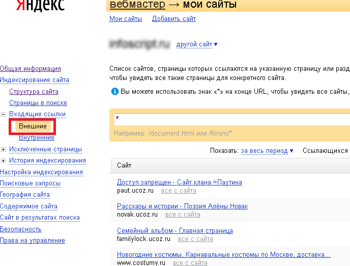The width and height of the screenshot is (350, 266).
Task: Select the 'Внутренние' links item
Action: coord(37,138)
